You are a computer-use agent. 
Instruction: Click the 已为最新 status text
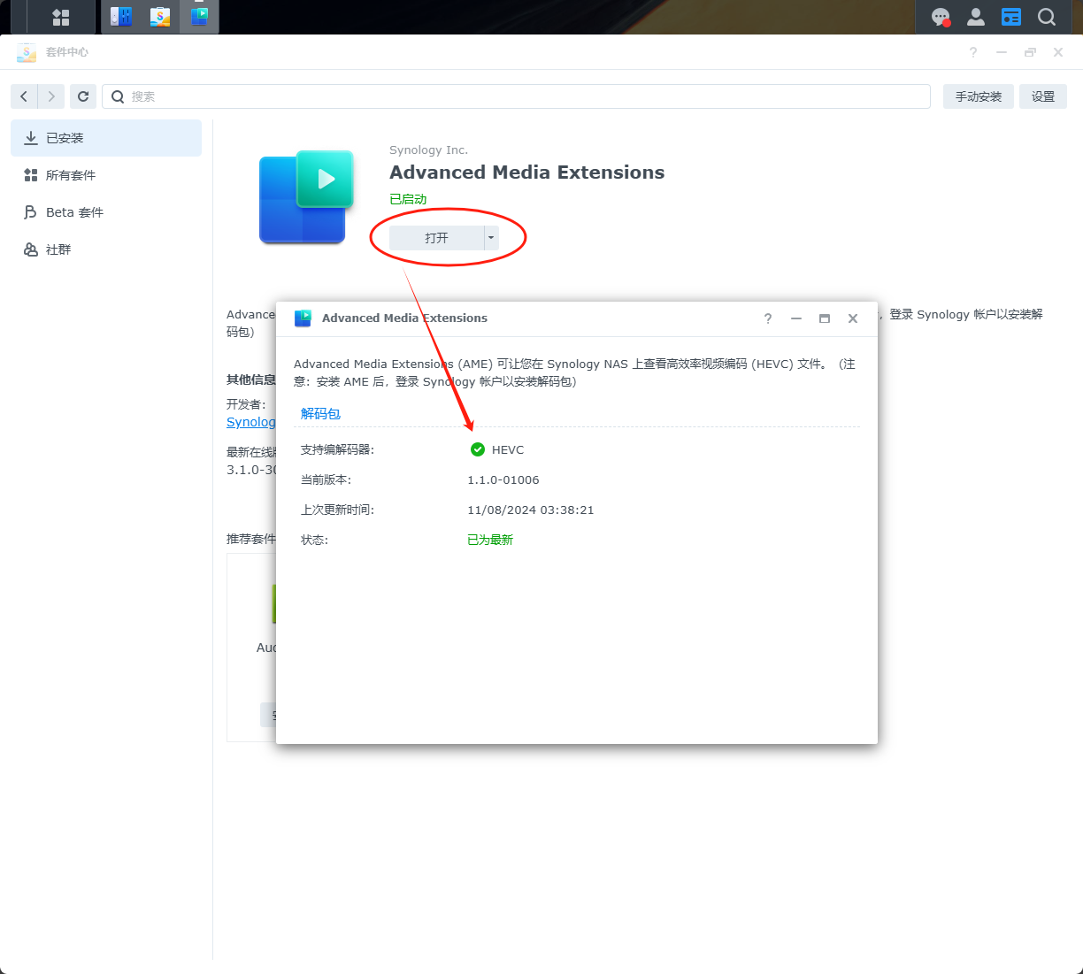coord(490,540)
